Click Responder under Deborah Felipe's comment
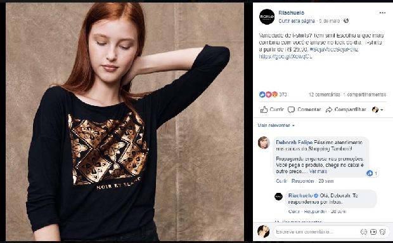393x243 pixels. (303, 181)
